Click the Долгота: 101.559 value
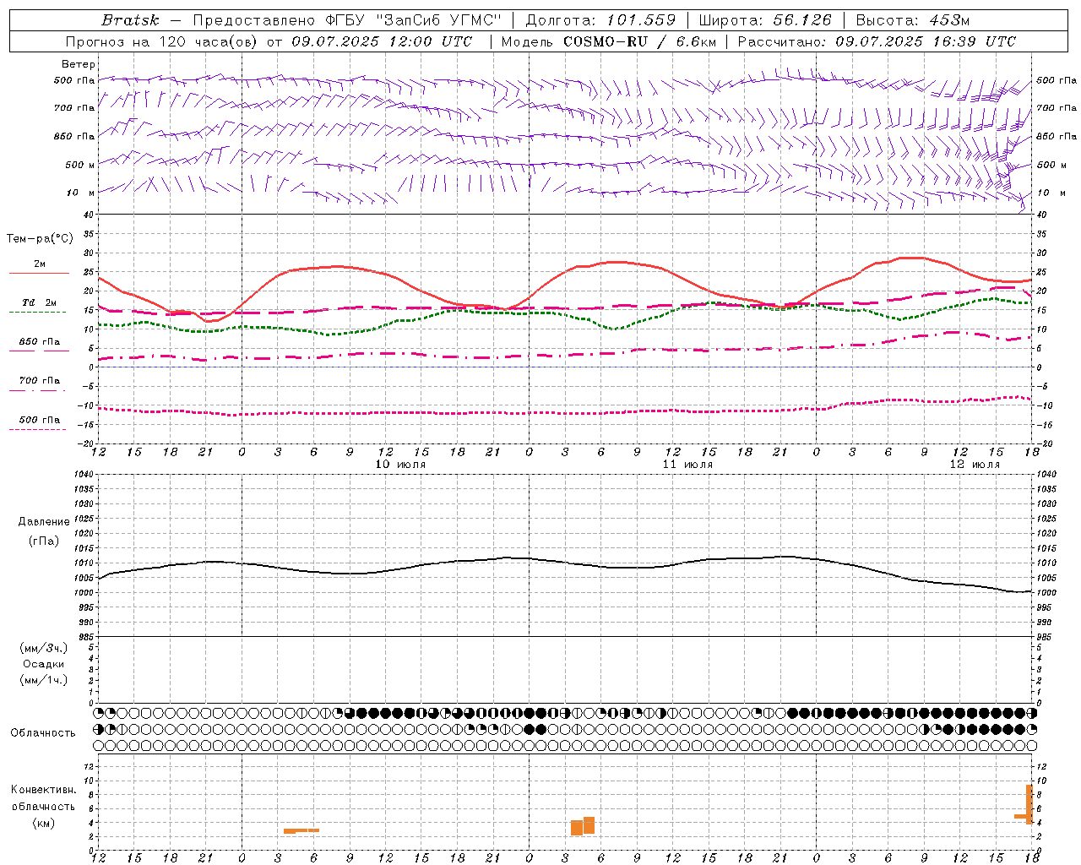This screenshot has height=865, width=1081. point(600,20)
